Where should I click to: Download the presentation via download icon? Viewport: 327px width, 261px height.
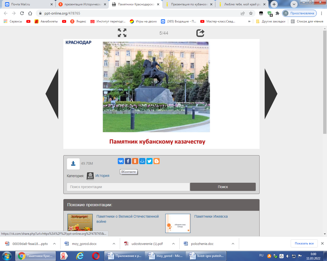73,164
